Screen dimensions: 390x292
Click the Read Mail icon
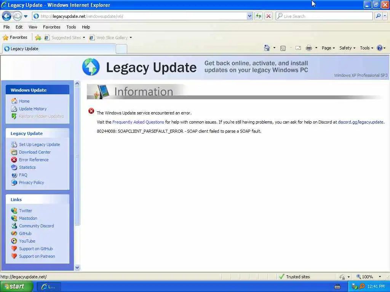(298, 48)
